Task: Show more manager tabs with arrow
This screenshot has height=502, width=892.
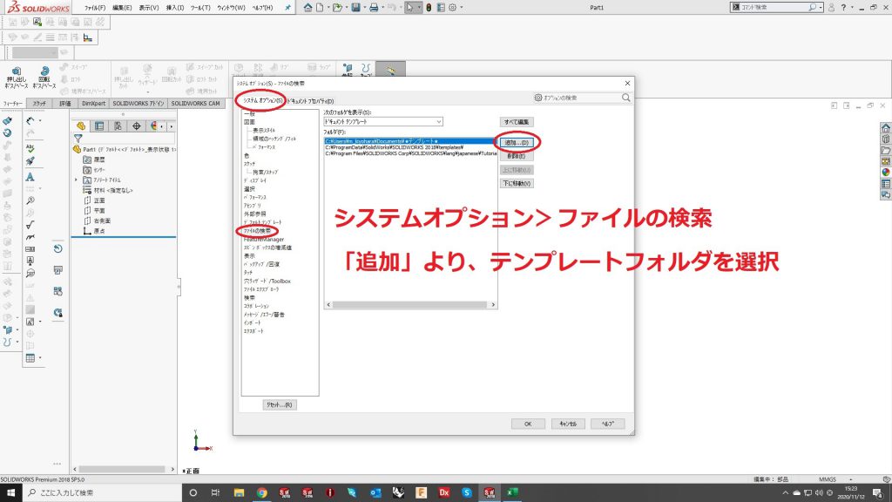Action: pos(172,126)
